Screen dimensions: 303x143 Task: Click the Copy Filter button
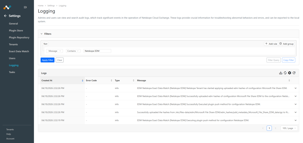[x=289, y=60]
